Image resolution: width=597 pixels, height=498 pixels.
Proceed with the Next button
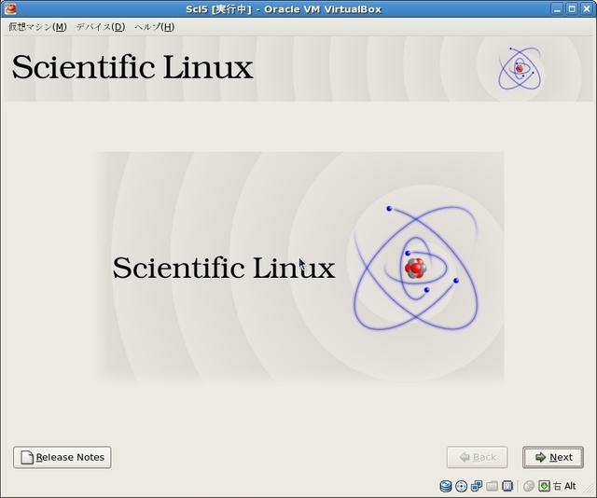click(553, 457)
